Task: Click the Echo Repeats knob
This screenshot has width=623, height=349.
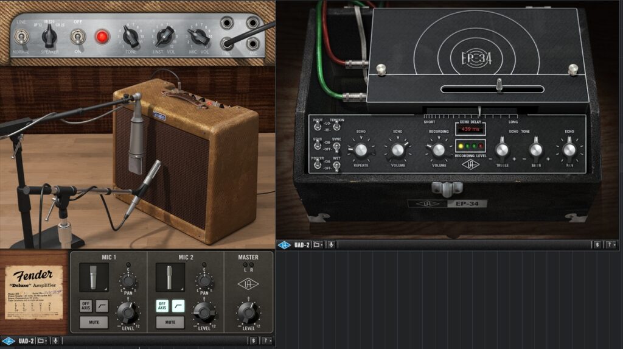Action: (361, 150)
